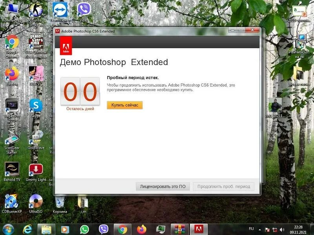
Task: Select the Viber desktop shortcut
Action: pos(84,13)
